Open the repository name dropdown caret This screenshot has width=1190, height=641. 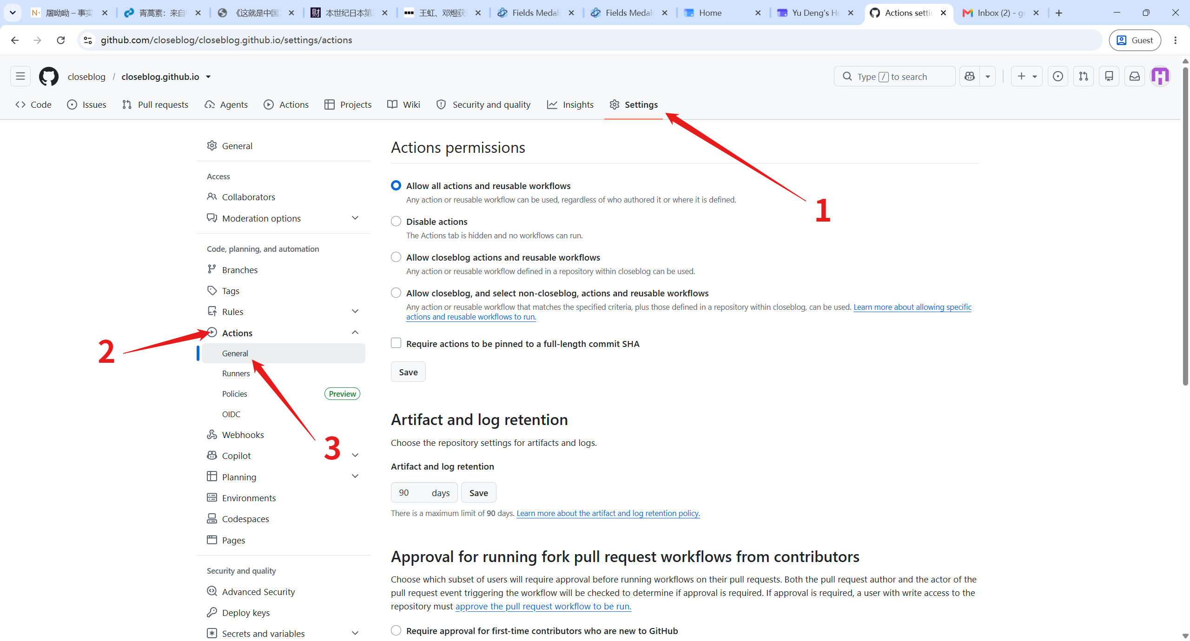pos(208,77)
